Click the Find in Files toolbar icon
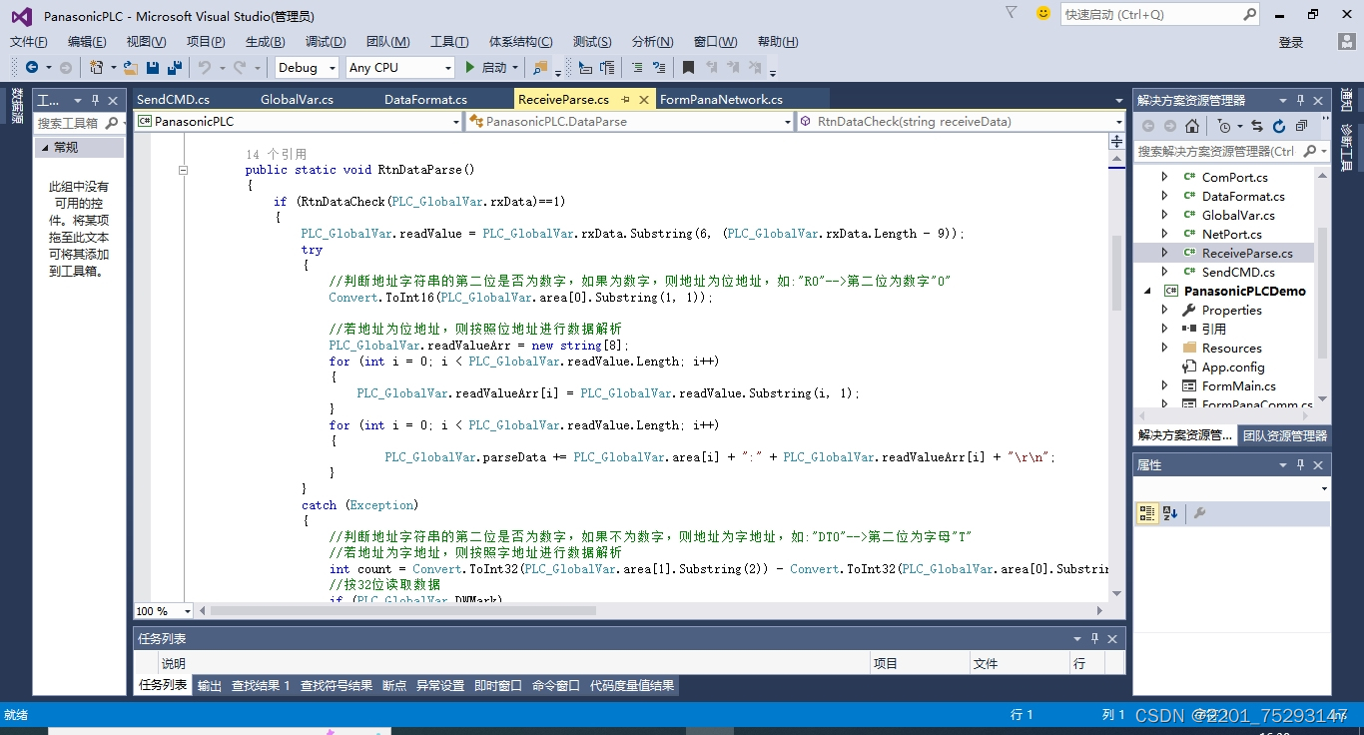The image size is (1364, 735). (540, 67)
